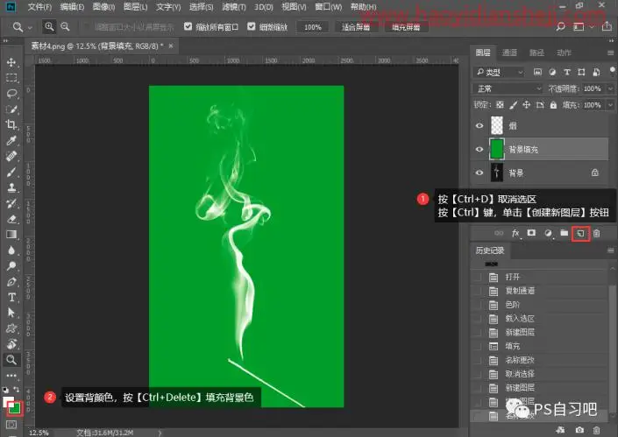618x437 pixels.
Task: Select the Dodge tool
Action: (x=11, y=266)
